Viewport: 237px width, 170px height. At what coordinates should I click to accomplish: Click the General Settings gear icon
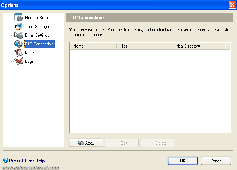[19, 17]
